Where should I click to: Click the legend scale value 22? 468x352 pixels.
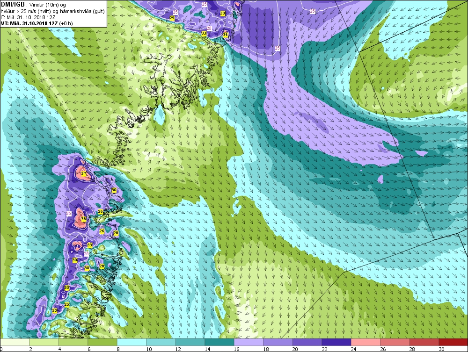(x=324, y=349)
